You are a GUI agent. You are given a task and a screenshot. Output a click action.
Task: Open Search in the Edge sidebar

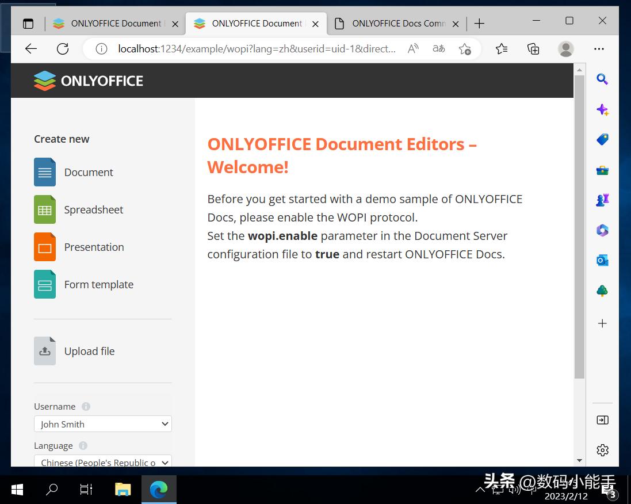[x=602, y=79]
